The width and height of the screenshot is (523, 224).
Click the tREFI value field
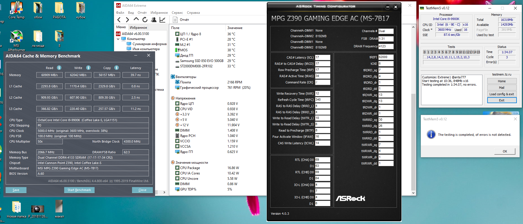click(386, 57)
